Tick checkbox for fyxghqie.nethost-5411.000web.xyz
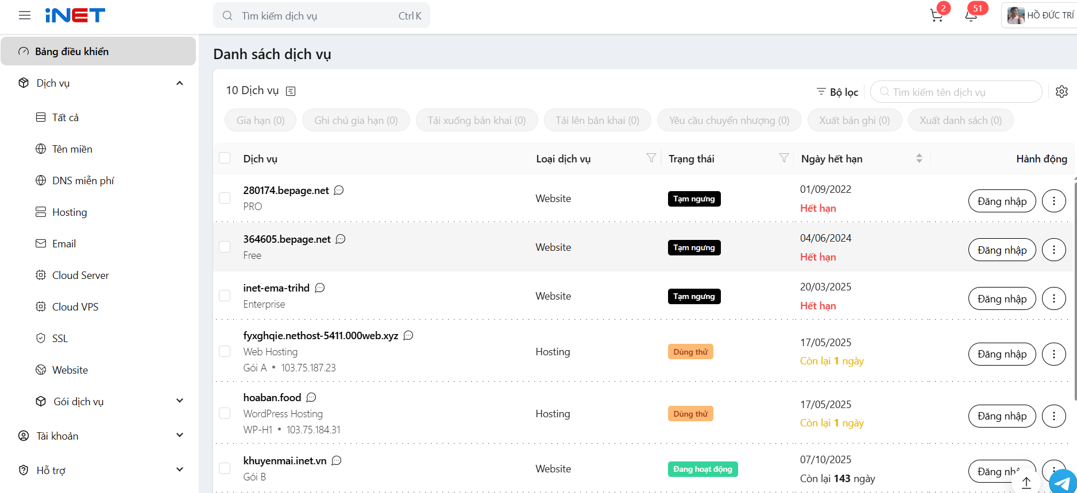Viewport: 1077px width, 493px height. point(225,351)
